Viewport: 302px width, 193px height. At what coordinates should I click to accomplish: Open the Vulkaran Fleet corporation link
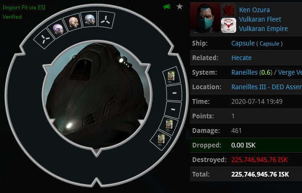pos(260,19)
